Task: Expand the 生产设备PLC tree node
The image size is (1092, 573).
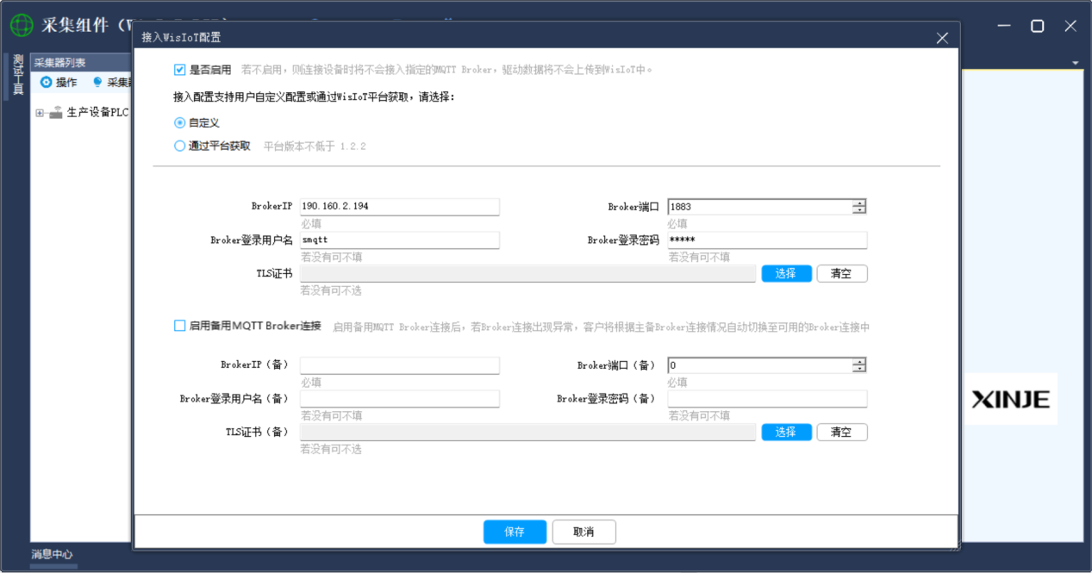Action: [x=38, y=112]
